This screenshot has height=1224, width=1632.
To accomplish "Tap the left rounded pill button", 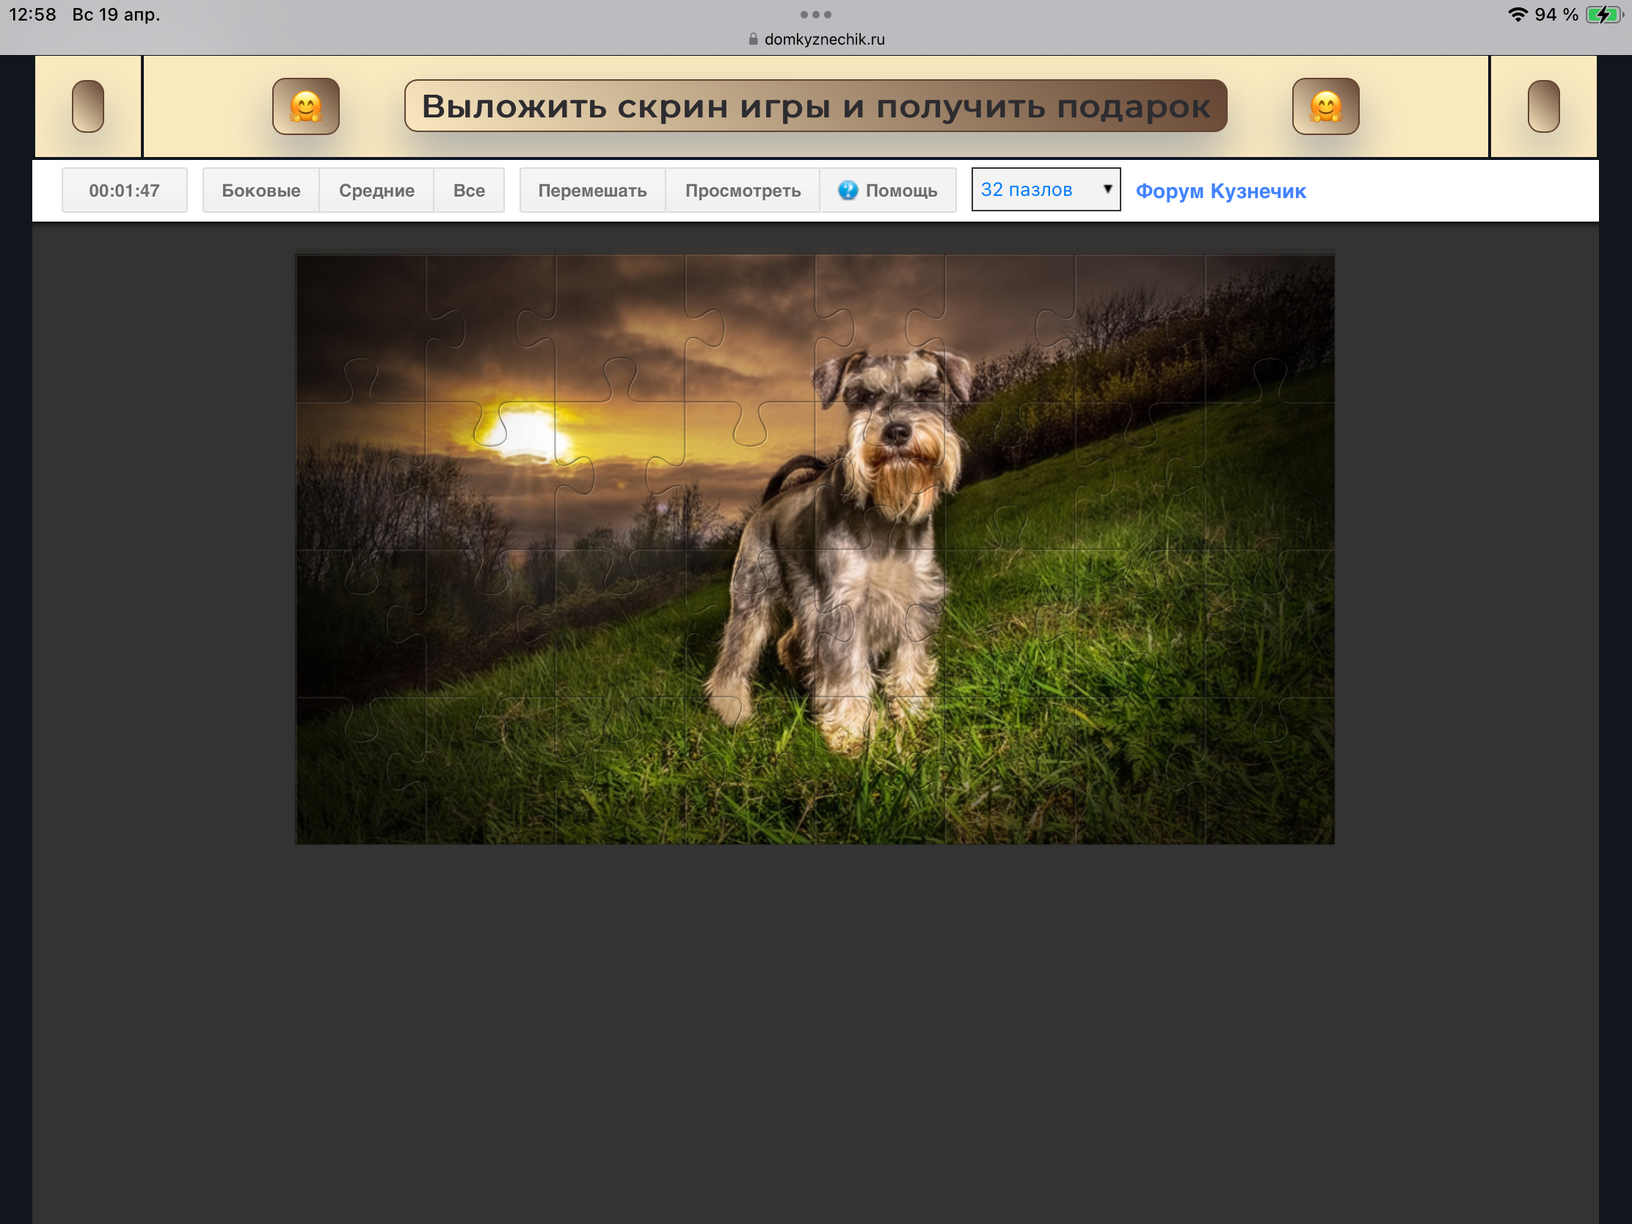I will 88,106.
